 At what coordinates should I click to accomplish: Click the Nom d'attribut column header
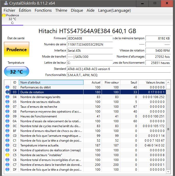51,83
